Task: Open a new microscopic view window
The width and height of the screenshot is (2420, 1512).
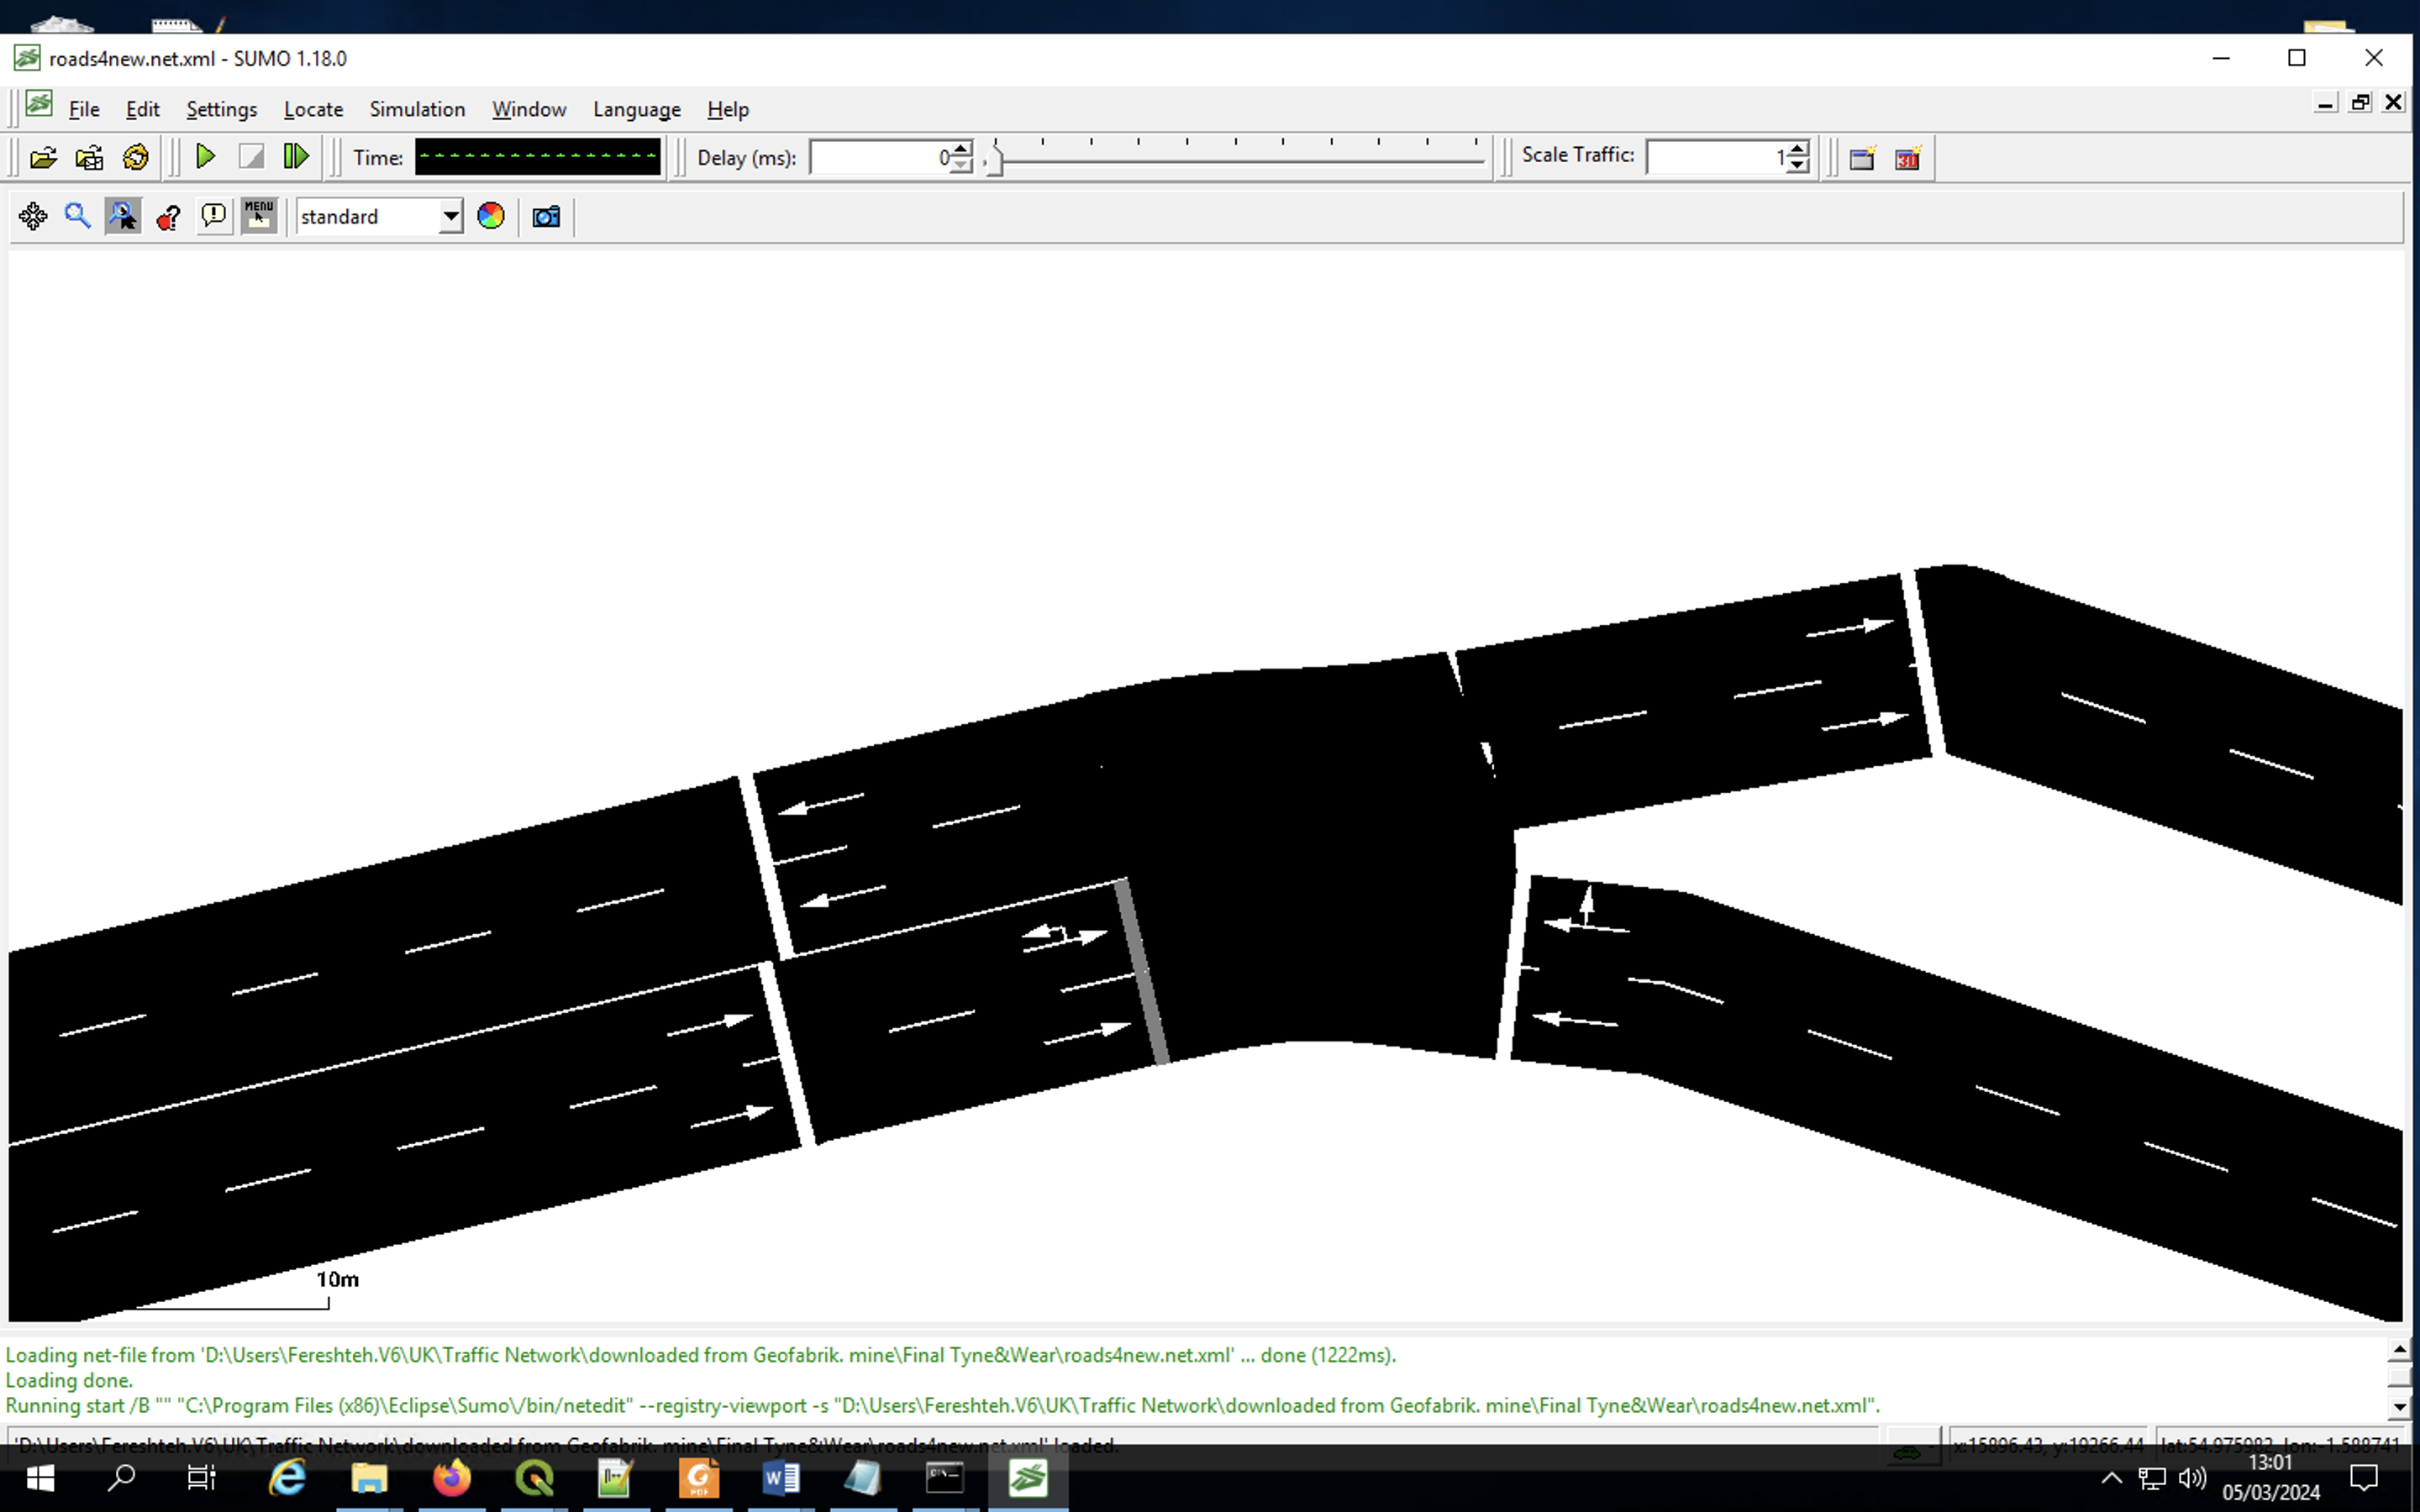Action: tap(1862, 158)
